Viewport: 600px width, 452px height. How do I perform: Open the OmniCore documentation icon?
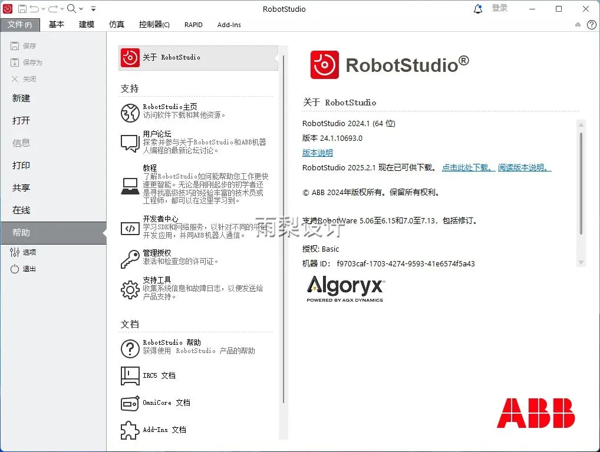click(x=130, y=404)
